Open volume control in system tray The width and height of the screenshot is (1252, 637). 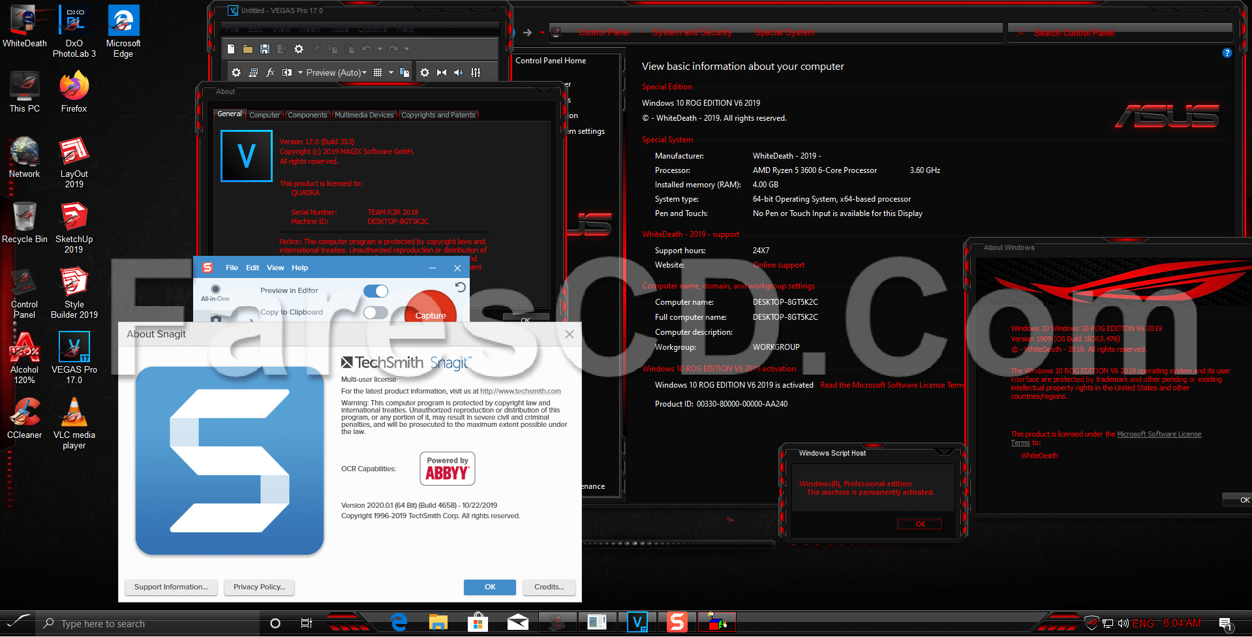pyautogui.click(x=1123, y=623)
